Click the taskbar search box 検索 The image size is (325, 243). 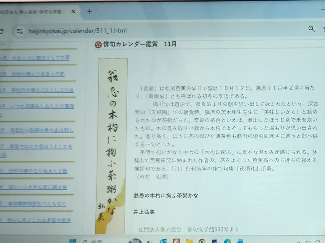[x=97, y=241]
